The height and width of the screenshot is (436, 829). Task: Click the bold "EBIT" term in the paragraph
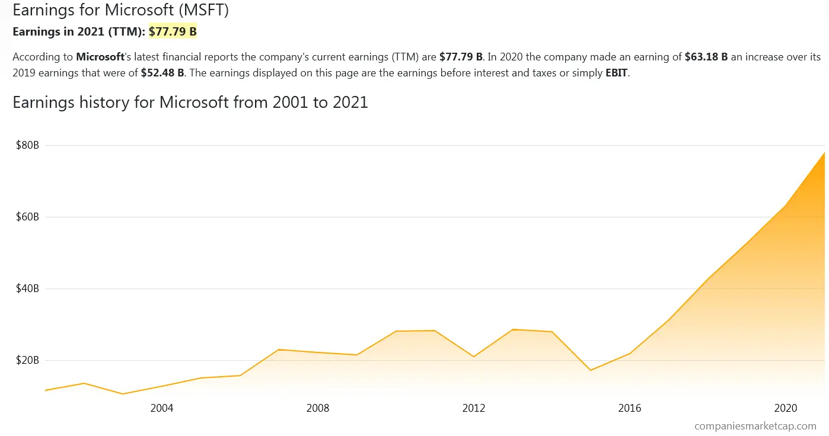pos(616,73)
